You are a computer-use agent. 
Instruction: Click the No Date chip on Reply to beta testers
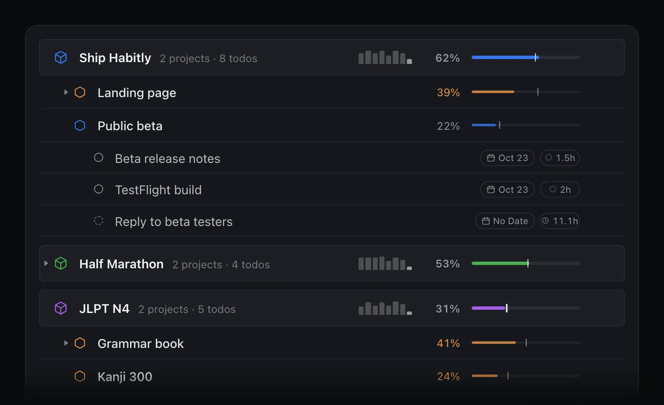505,221
